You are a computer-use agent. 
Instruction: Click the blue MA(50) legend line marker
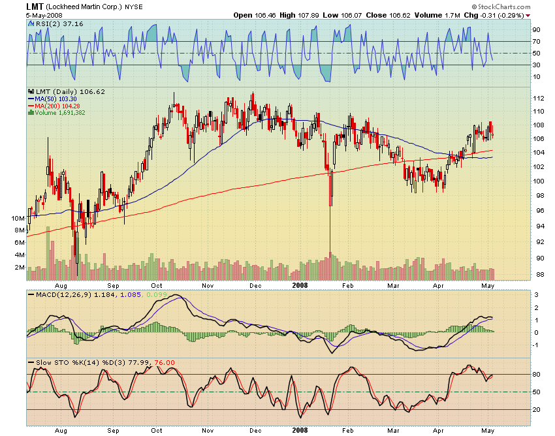31,99
